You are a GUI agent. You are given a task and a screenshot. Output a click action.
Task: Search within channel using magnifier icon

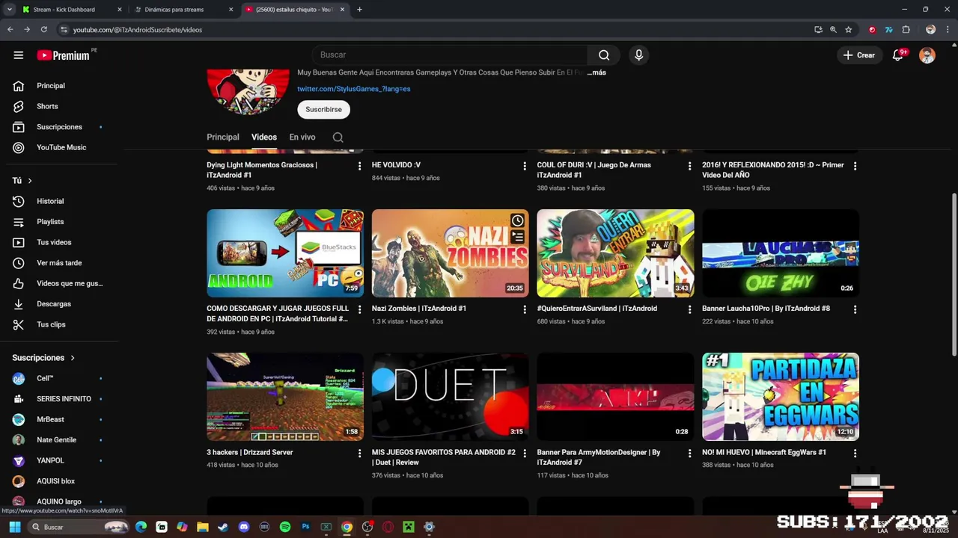pos(338,137)
